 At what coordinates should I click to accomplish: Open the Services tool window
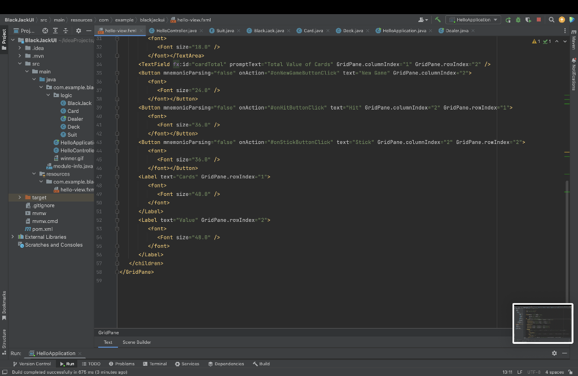point(187,364)
